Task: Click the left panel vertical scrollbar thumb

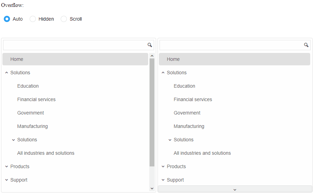Action: point(152,112)
